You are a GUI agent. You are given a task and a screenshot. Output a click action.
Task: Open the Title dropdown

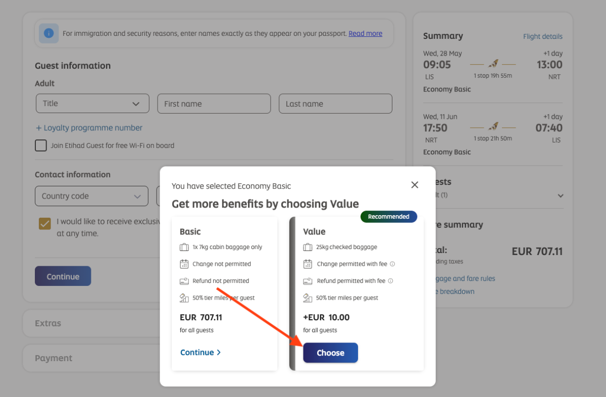(92, 104)
